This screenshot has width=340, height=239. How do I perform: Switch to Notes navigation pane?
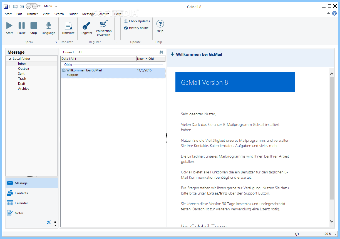(32, 213)
